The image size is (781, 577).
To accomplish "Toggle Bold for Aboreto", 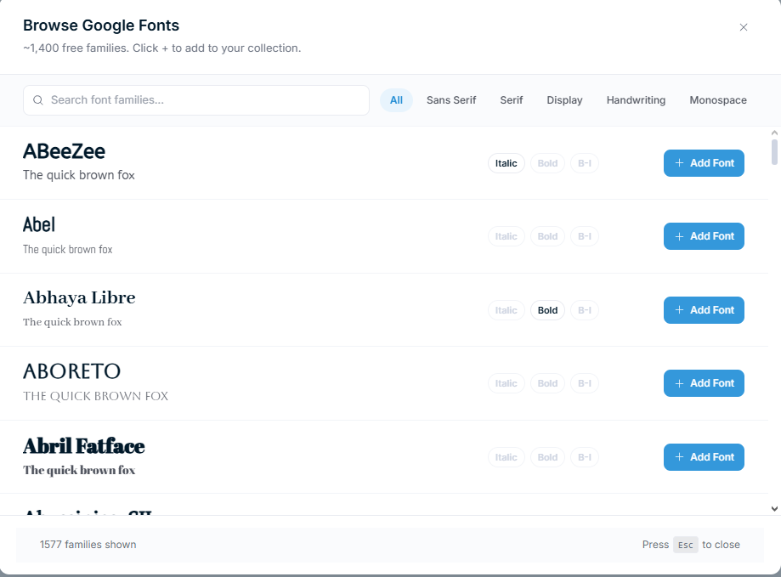I will tap(547, 383).
